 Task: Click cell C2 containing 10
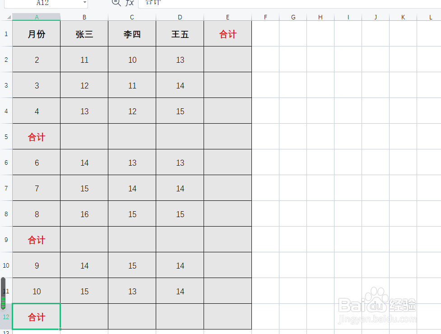[132, 59]
